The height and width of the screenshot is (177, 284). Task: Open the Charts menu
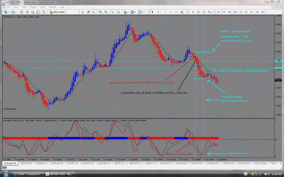(x=33, y=7)
